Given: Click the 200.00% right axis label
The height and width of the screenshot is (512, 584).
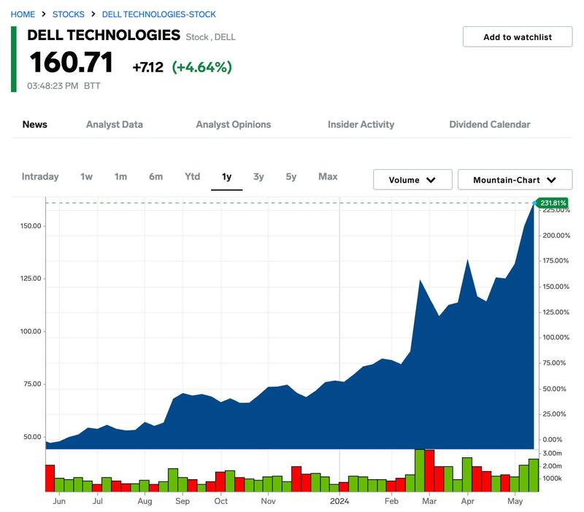Looking at the screenshot, I should (556, 235).
